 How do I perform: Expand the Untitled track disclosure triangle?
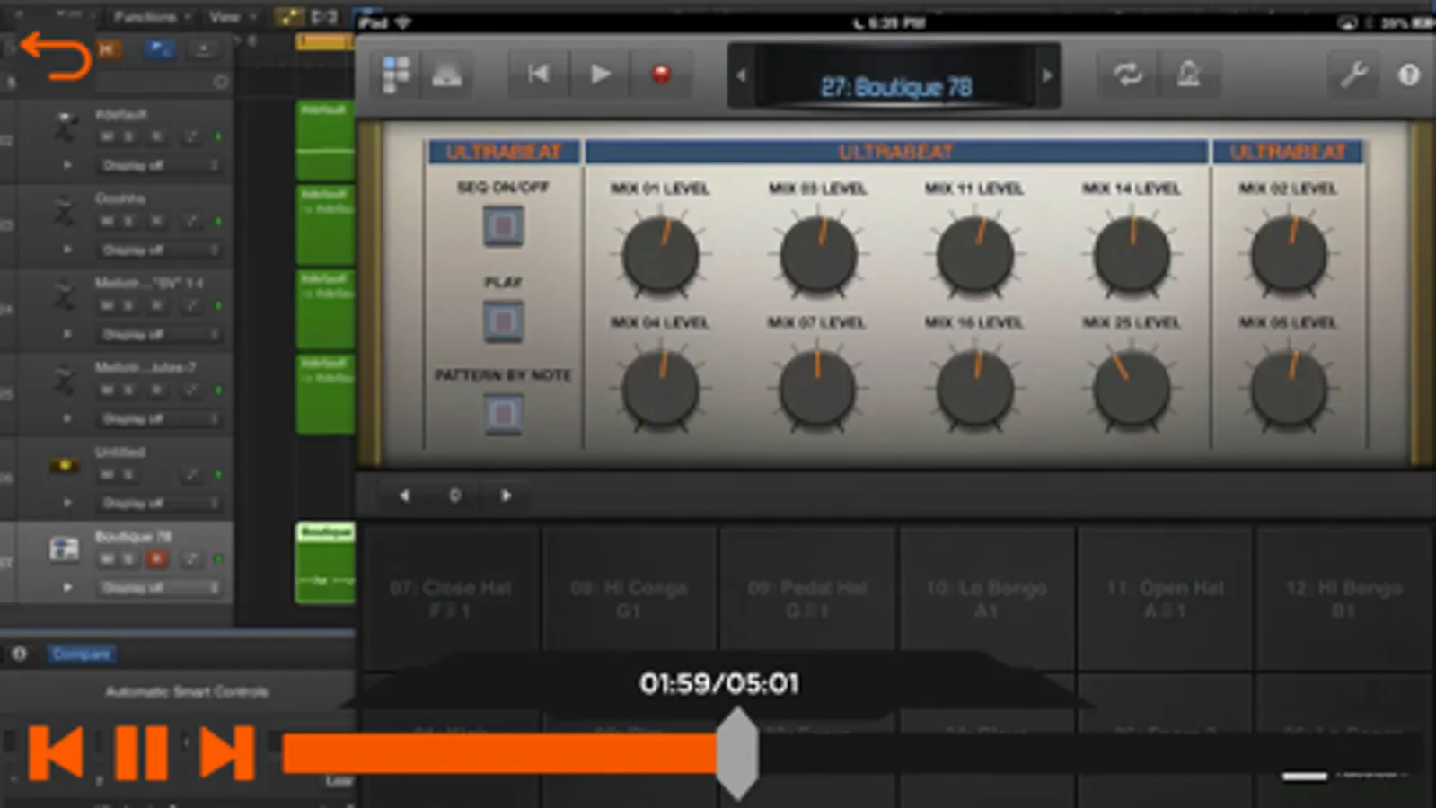pyautogui.click(x=67, y=504)
